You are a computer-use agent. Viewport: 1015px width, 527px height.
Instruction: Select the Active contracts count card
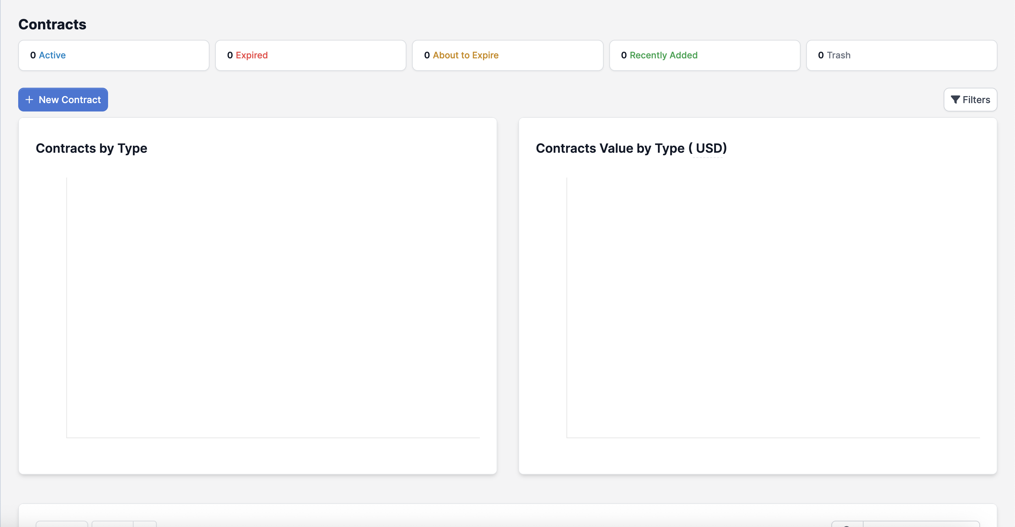click(x=113, y=55)
